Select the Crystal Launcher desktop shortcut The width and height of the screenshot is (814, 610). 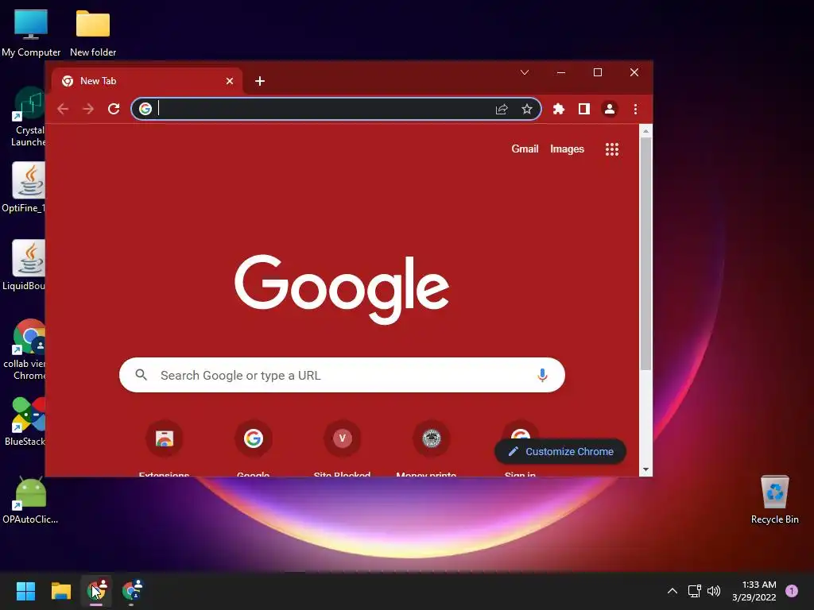tap(28, 117)
